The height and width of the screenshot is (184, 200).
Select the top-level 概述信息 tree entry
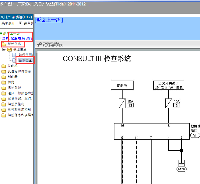pyautogui.click(x=14, y=44)
